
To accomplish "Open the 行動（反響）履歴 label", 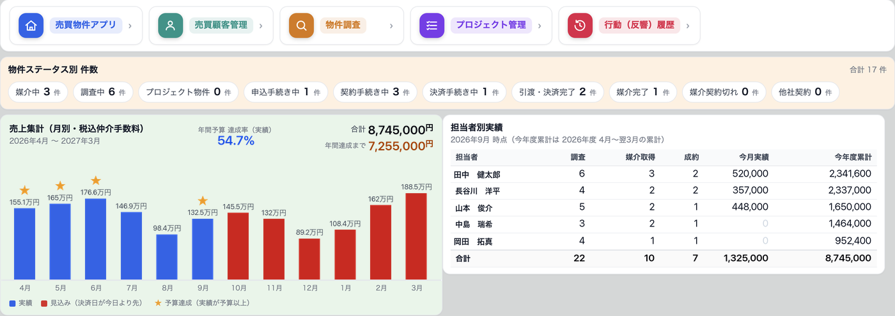I will coord(639,26).
